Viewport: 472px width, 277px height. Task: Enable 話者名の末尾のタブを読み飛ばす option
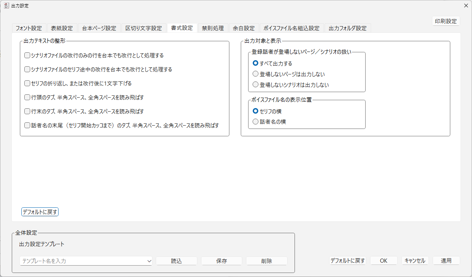(27, 125)
